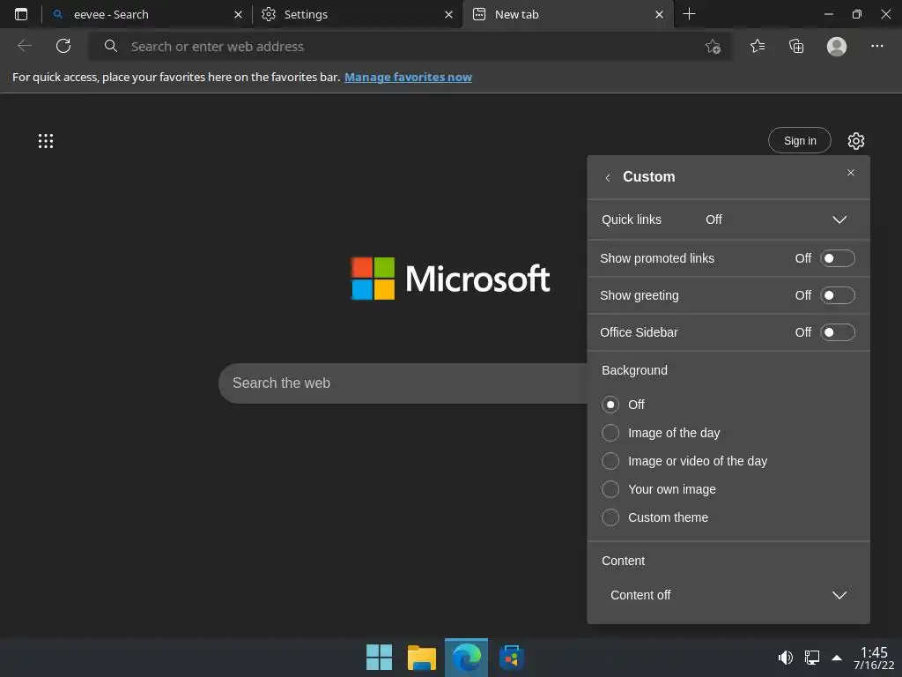The width and height of the screenshot is (902, 677).
Task: Open a new tab with plus icon
Action: coord(689,14)
